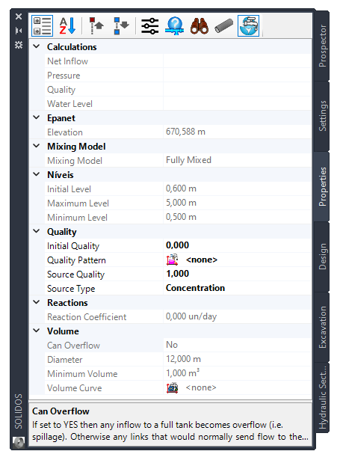Click the Quality Pattern picker icon

tap(172, 260)
